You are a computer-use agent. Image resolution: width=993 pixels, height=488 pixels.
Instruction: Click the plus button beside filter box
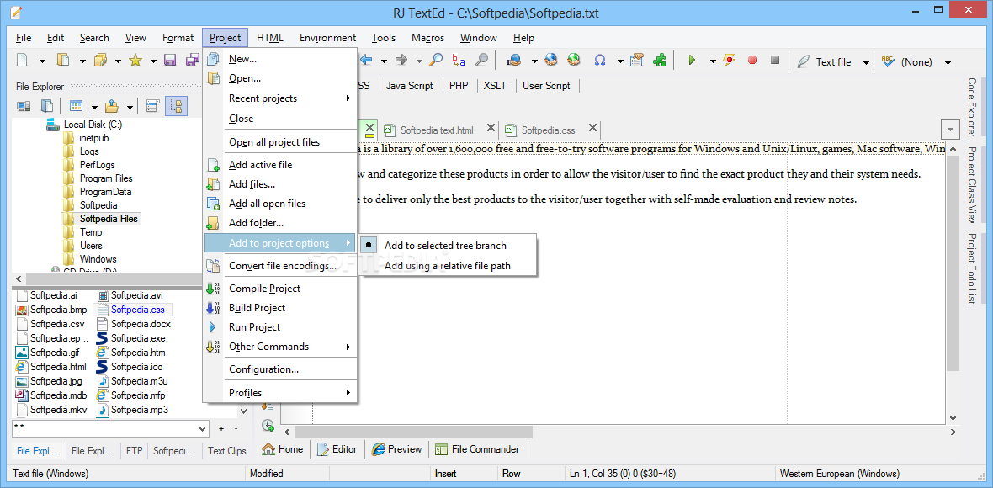tap(221, 428)
